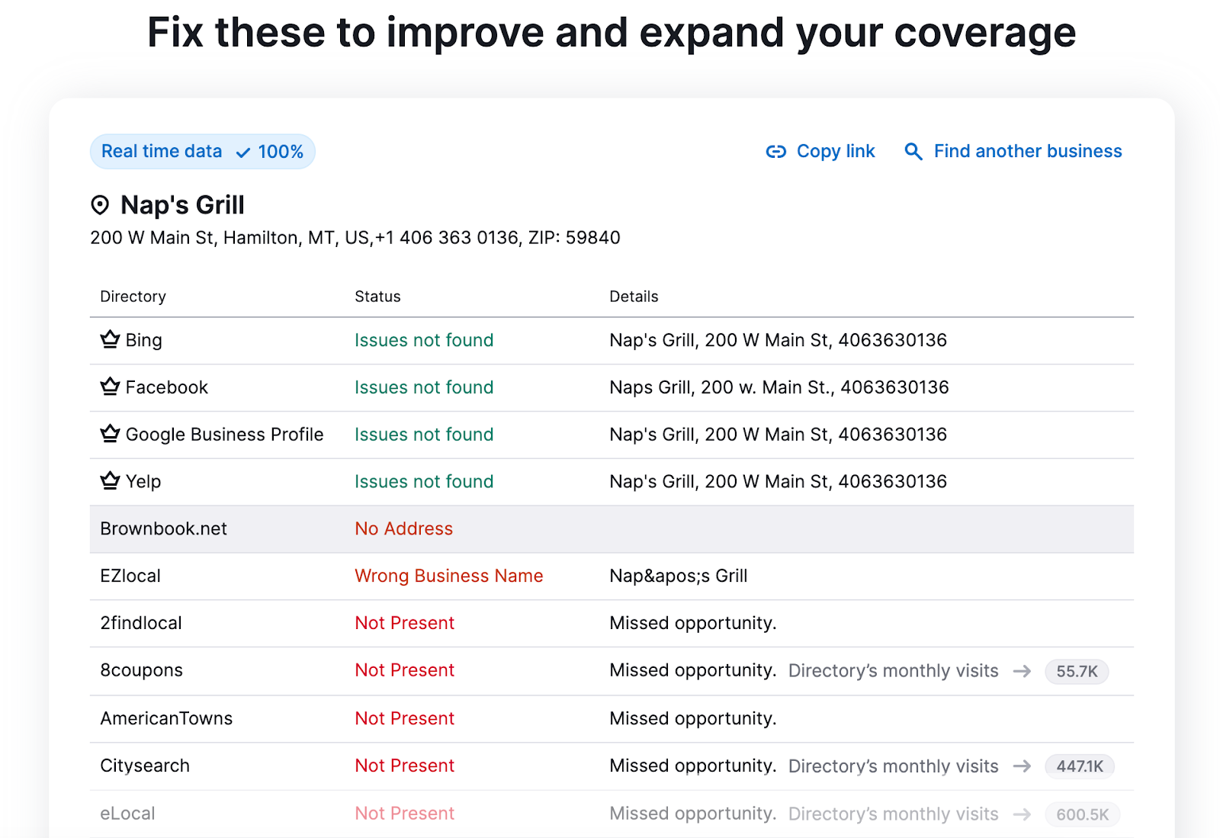Click the Directory column header
Image resolution: width=1220 pixels, height=838 pixels.
133,296
